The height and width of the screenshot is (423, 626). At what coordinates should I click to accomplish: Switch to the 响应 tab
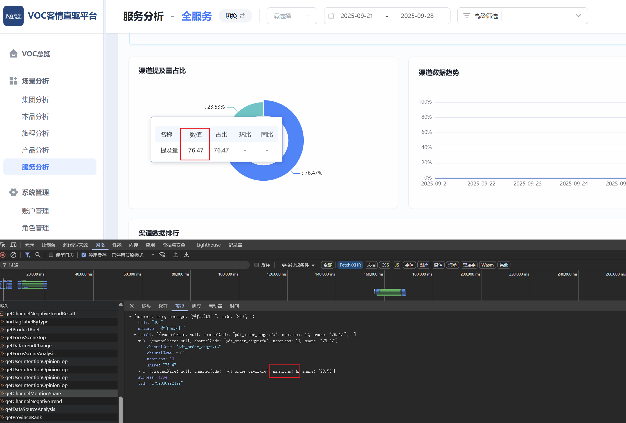pyautogui.click(x=196, y=306)
